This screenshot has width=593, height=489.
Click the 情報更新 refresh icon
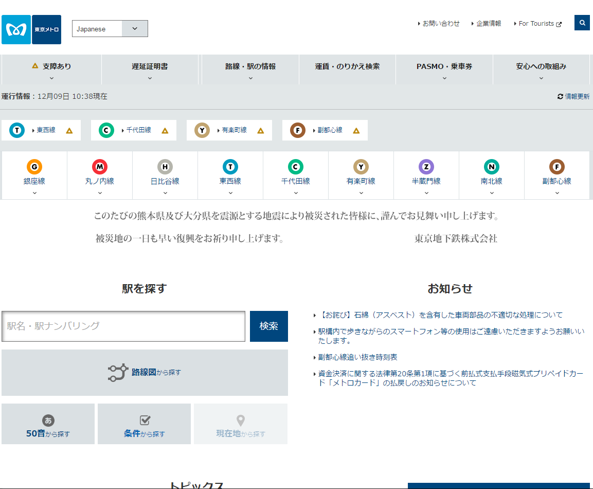(560, 97)
